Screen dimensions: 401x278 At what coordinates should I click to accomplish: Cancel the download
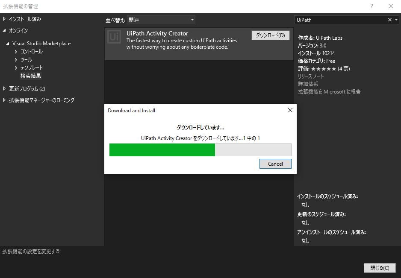[x=275, y=164]
